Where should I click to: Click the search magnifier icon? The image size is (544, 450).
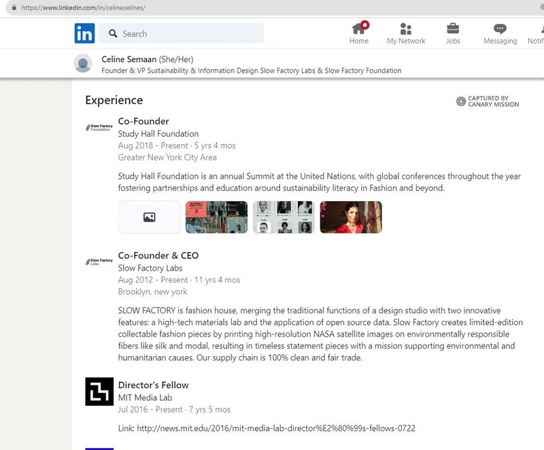pyautogui.click(x=113, y=33)
